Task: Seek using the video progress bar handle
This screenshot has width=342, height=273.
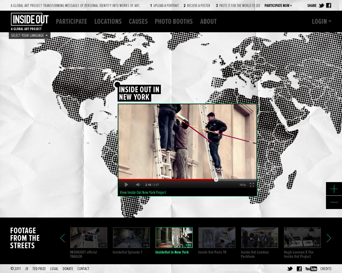Action: coord(216,180)
